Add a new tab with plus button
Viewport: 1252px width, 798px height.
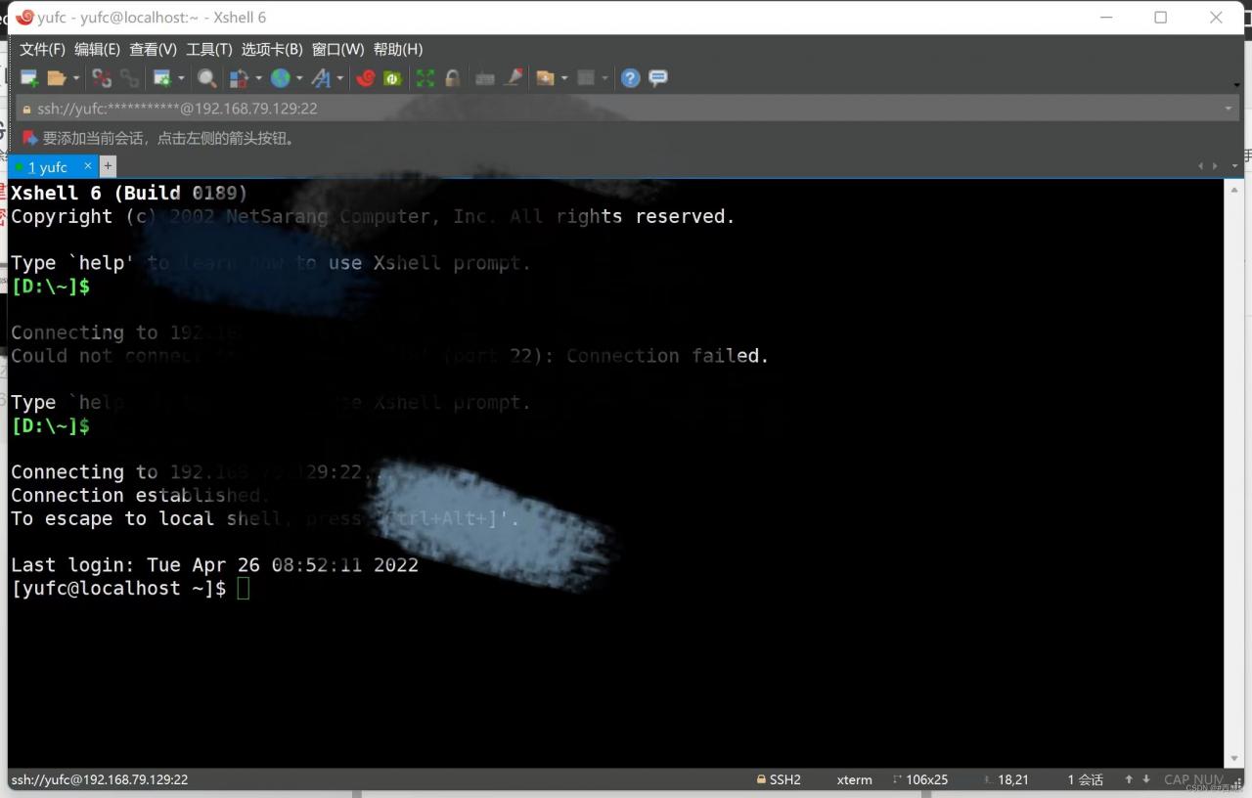(x=108, y=166)
